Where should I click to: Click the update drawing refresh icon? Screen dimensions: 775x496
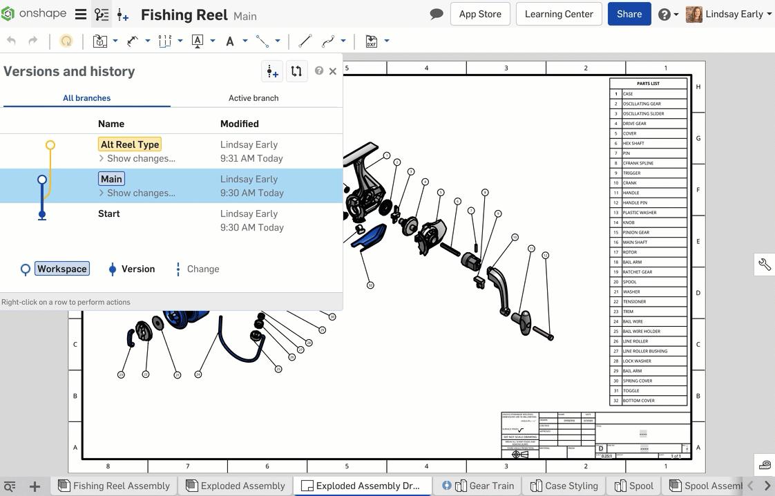[66, 41]
